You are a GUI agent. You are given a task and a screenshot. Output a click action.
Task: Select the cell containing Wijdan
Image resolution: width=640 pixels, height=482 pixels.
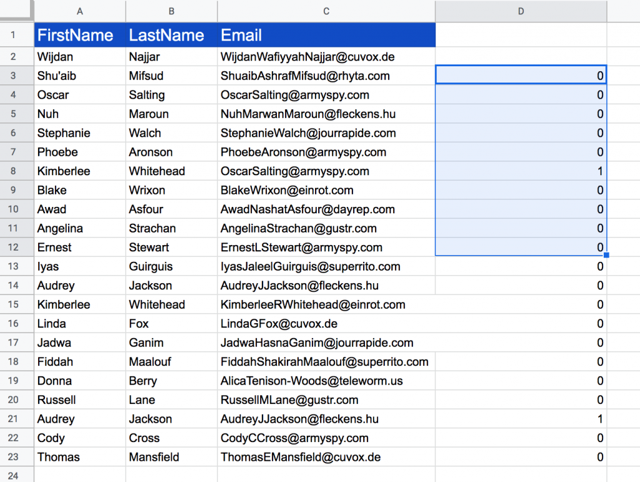[80, 57]
